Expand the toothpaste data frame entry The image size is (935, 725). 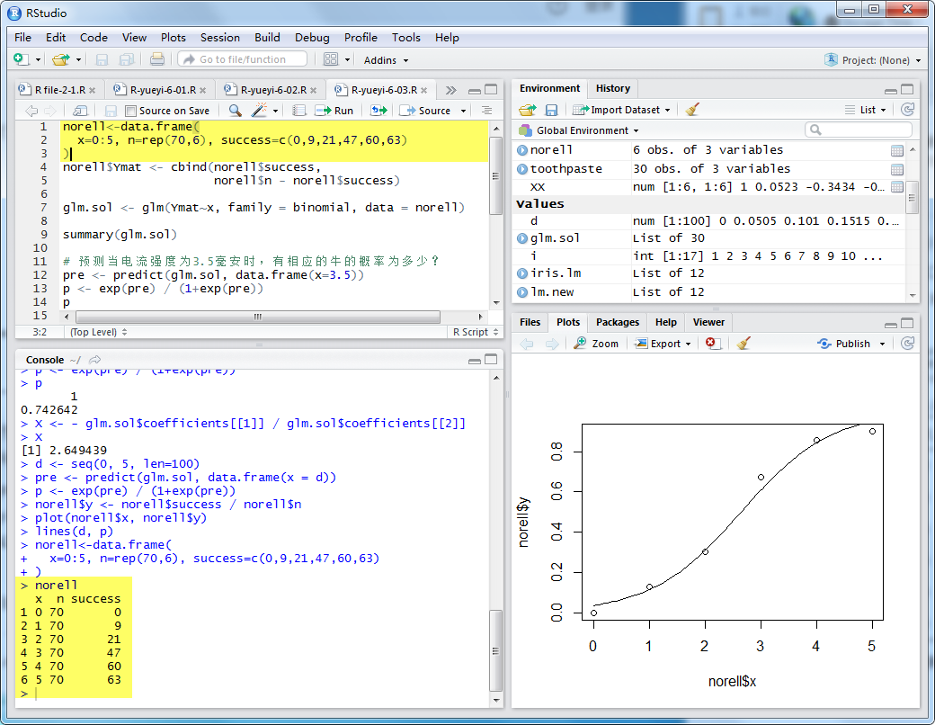pos(522,169)
